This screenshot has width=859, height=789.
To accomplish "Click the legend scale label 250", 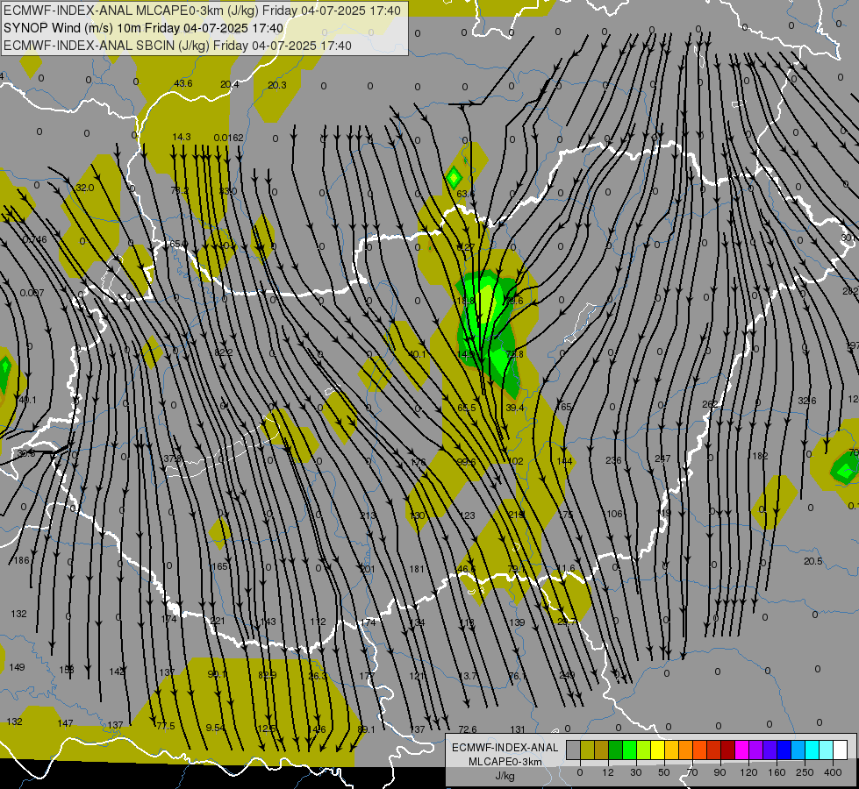I will 805,772.
